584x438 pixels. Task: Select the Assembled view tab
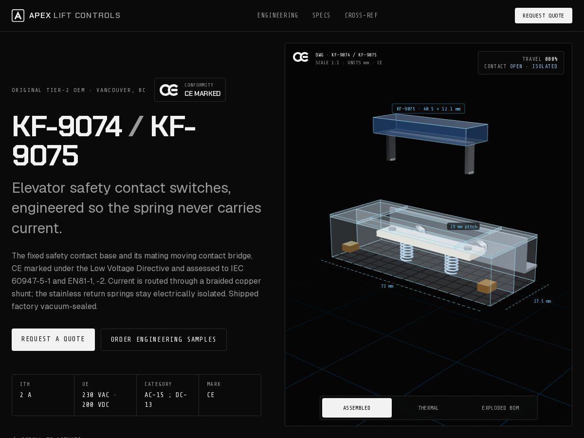click(x=357, y=408)
